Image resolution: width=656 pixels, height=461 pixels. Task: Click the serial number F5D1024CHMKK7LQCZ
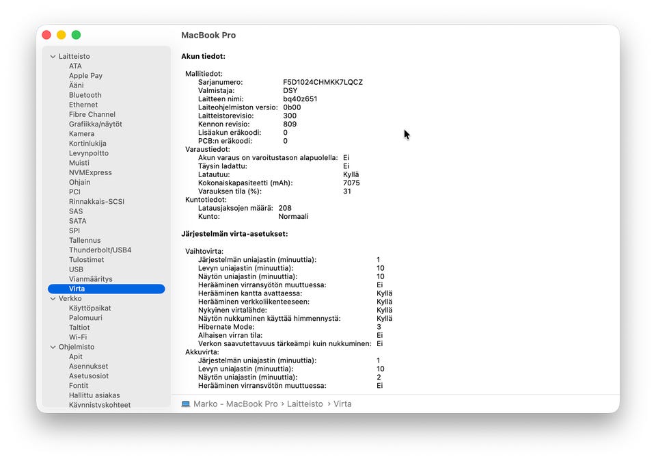tap(323, 82)
